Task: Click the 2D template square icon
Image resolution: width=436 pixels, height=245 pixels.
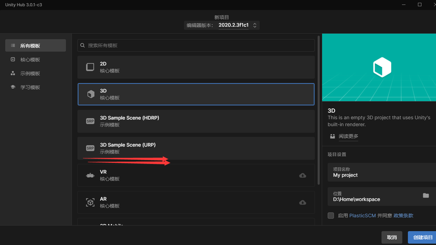Action: (x=90, y=67)
